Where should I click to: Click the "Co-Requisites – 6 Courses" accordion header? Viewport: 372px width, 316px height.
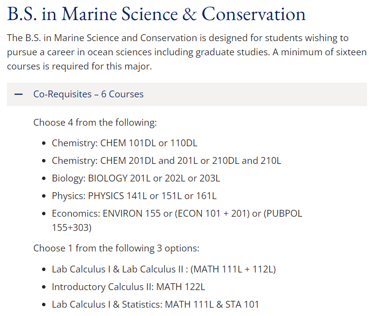click(88, 94)
